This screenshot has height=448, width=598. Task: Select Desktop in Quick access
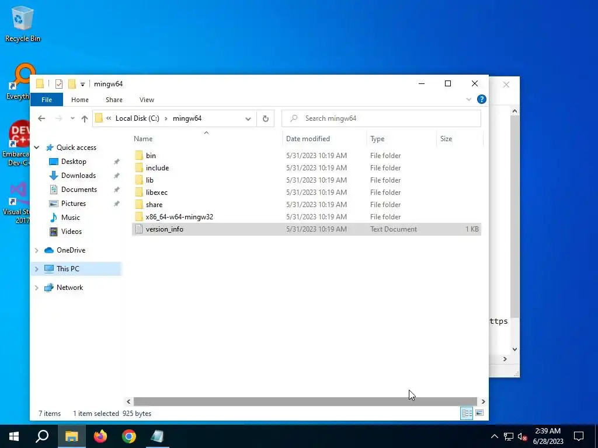point(74,162)
